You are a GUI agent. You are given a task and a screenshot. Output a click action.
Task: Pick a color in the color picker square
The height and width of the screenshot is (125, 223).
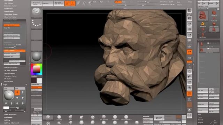[x=37, y=69]
